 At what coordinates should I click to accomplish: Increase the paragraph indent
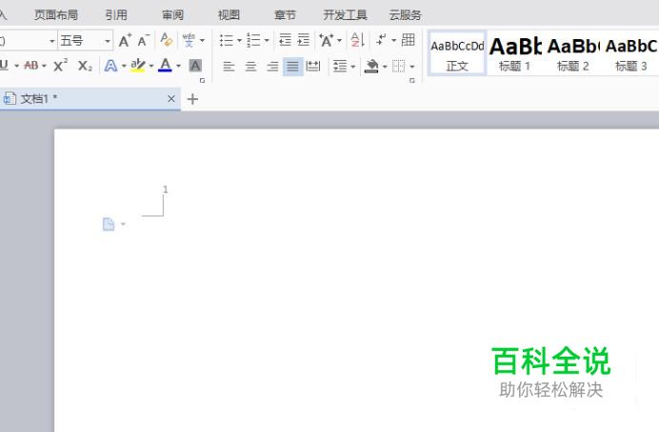(304, 40)
